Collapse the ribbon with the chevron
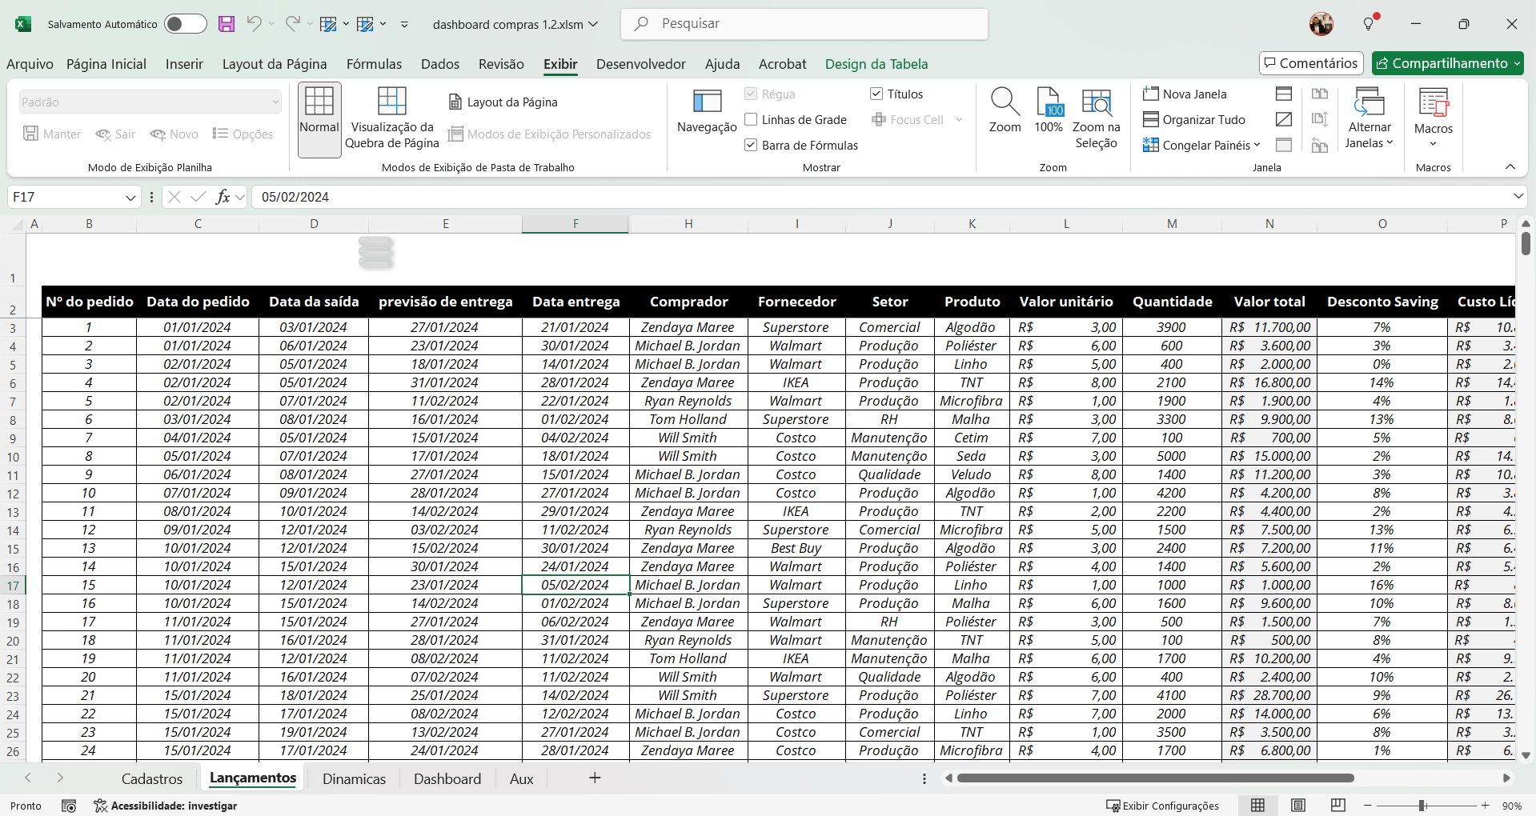 [1510, 166]
